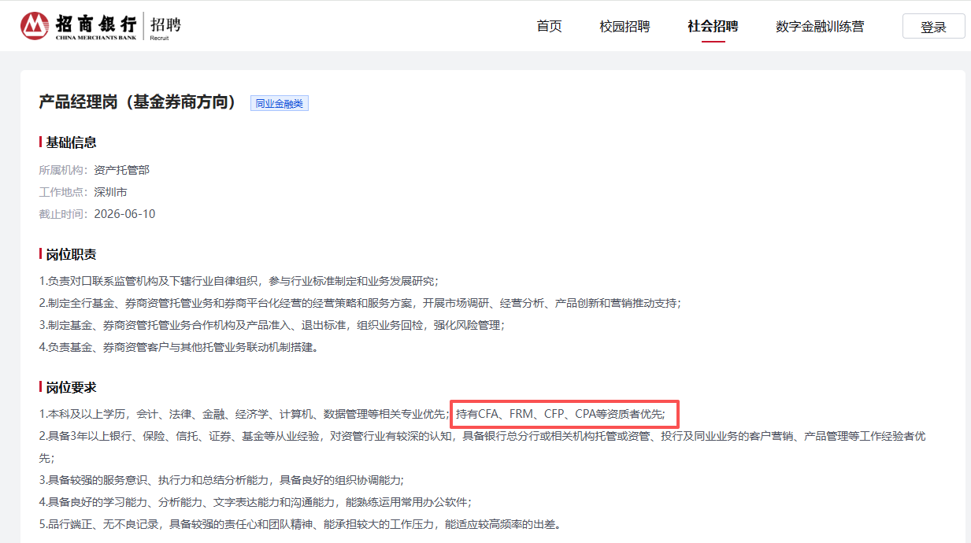Select the 社会招聘 navigation tab
The width and height of the screenshot is (971, 543).
coord(713,26)
